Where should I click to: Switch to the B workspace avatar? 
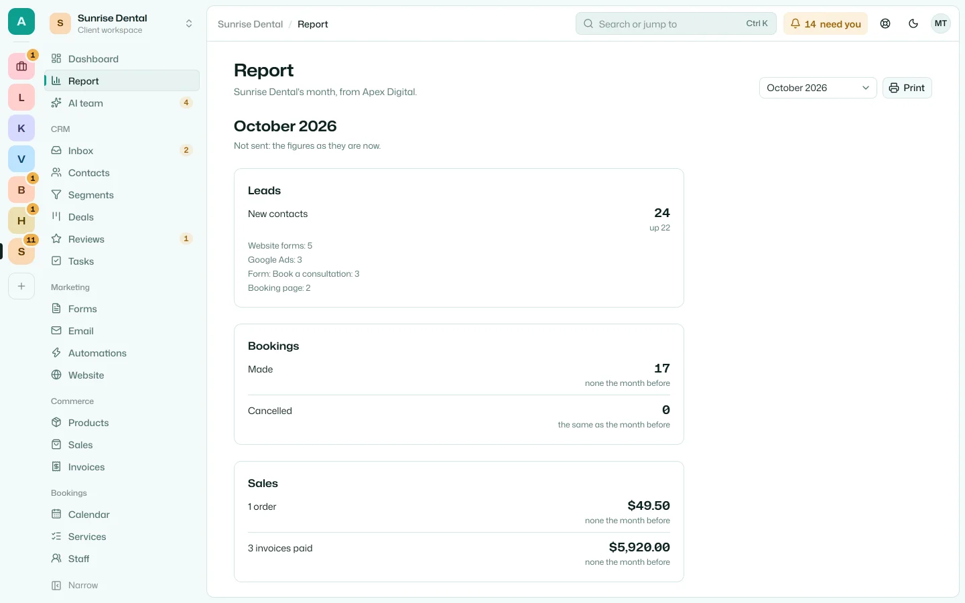(21, 190)
